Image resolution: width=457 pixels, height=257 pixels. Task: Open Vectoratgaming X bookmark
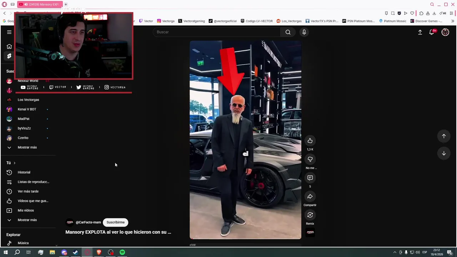(x=191, y=21)
